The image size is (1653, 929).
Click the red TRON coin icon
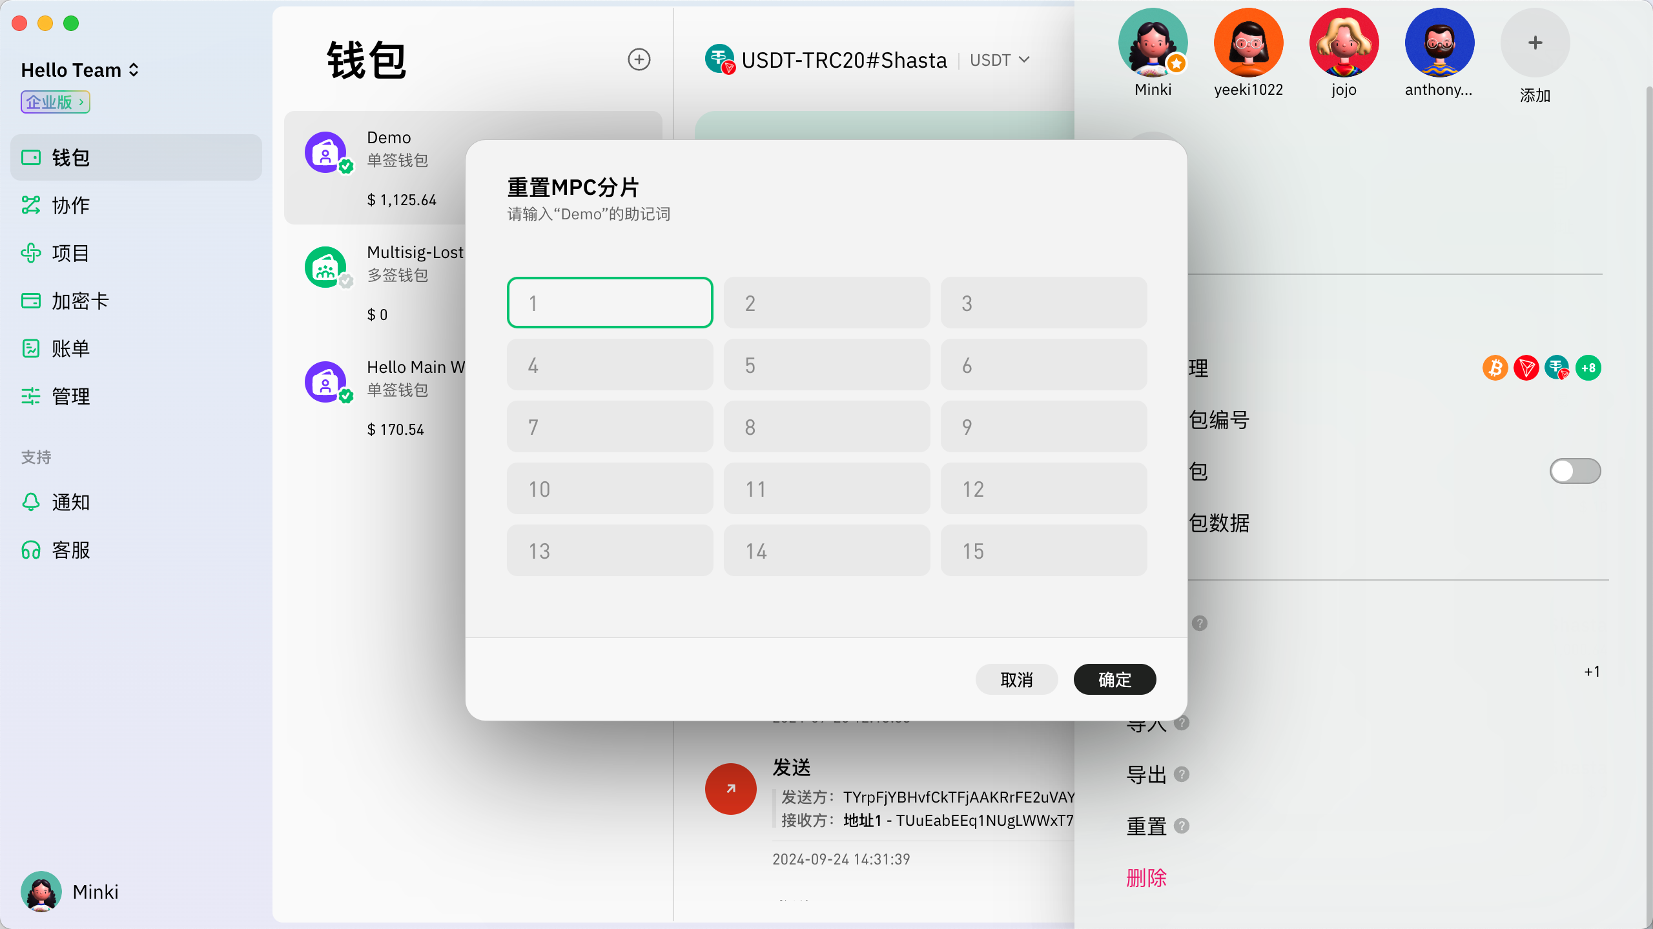(x=1526, y=368)
